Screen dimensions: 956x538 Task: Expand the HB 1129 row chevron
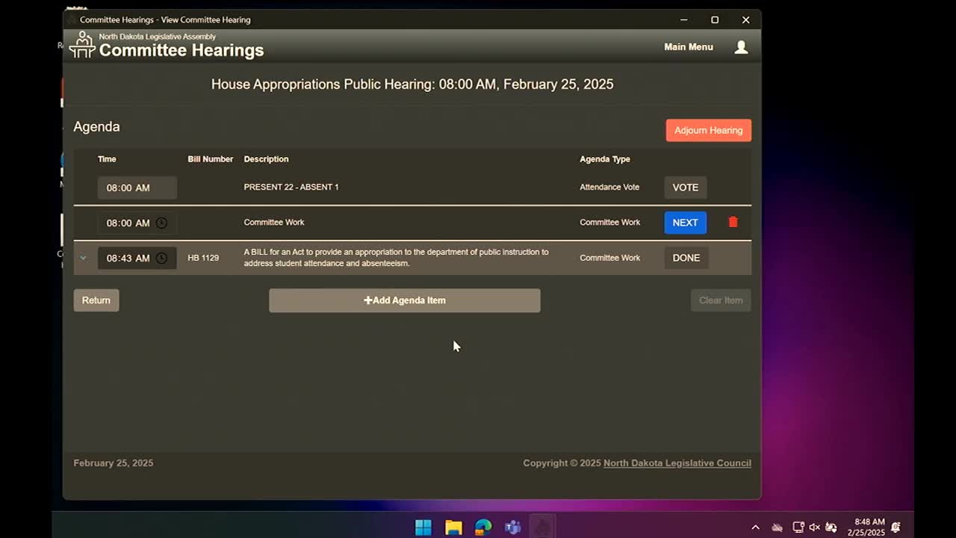coord(83,258)
